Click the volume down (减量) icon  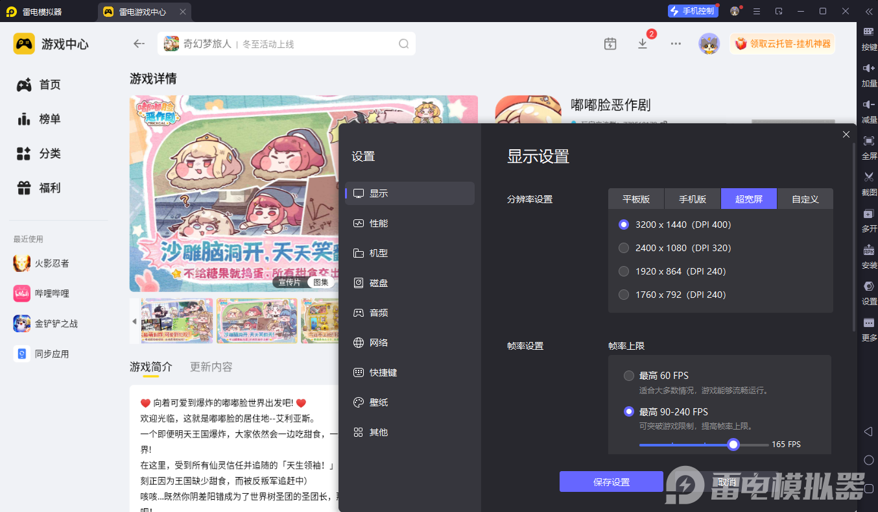pos(869,104)
